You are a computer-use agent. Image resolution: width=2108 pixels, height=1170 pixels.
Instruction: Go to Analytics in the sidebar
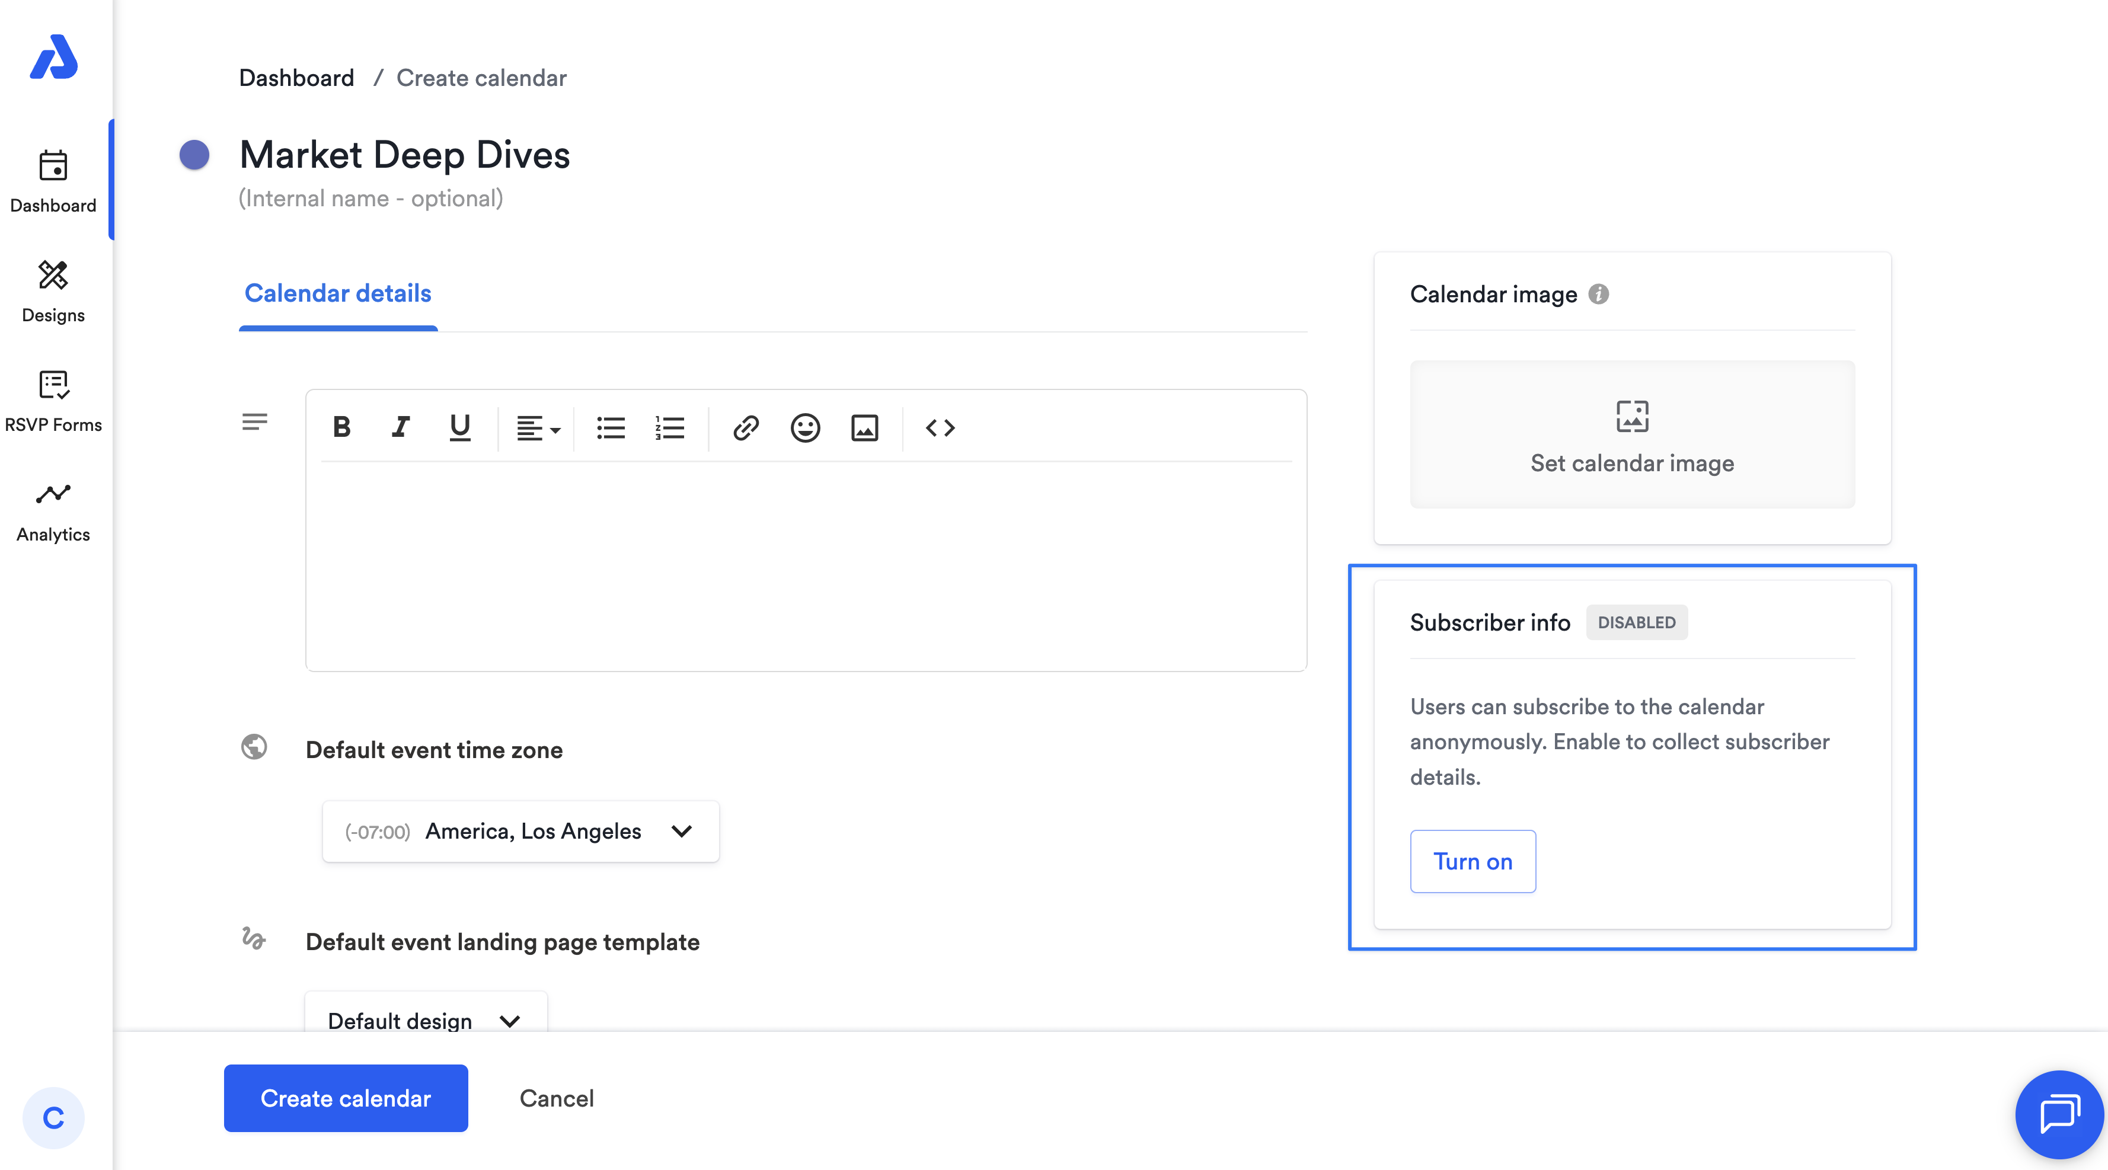tap(53, 510)
